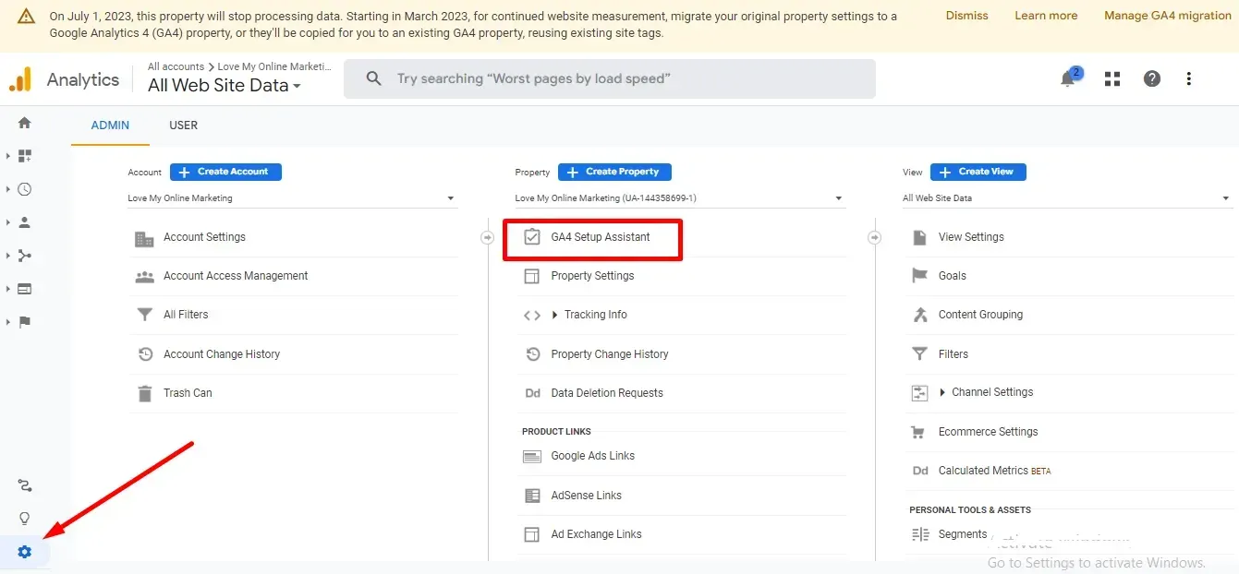Click the Goals flag icon
The image size is (1239, 574).
click(x=919, y=276)
